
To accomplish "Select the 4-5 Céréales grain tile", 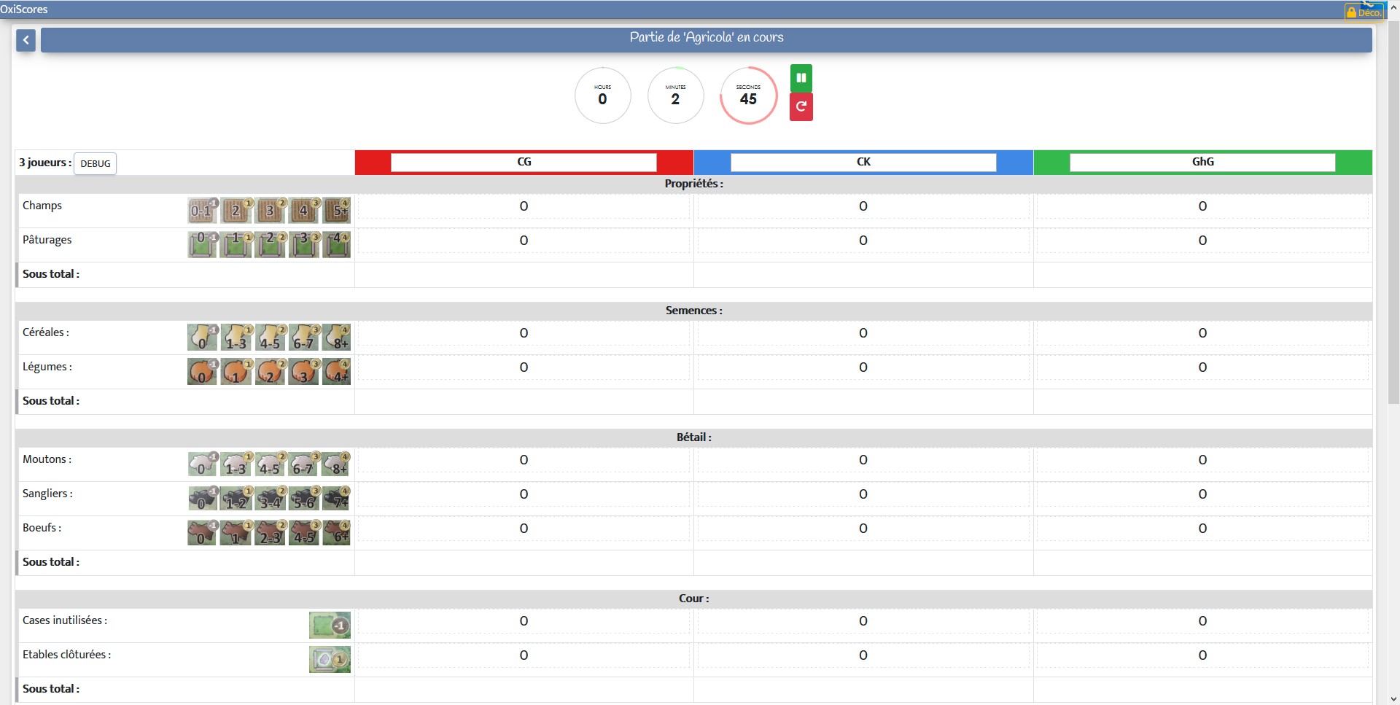I will [x=270, y=338].
